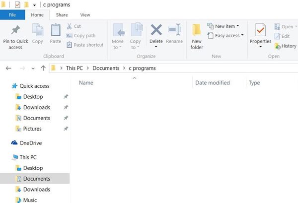Select Documents under This PC
This screenshot has height=203, width=298.
[35, 179]
